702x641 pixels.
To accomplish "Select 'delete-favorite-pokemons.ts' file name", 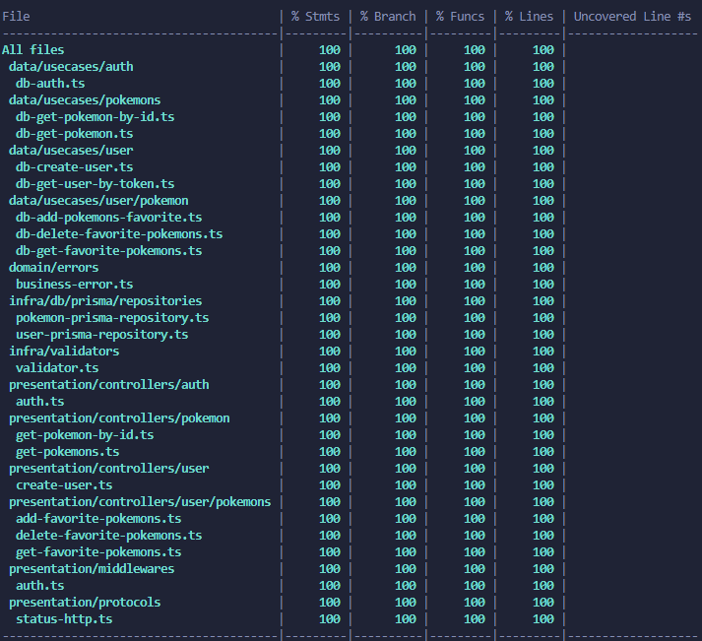I will (109, 536).
